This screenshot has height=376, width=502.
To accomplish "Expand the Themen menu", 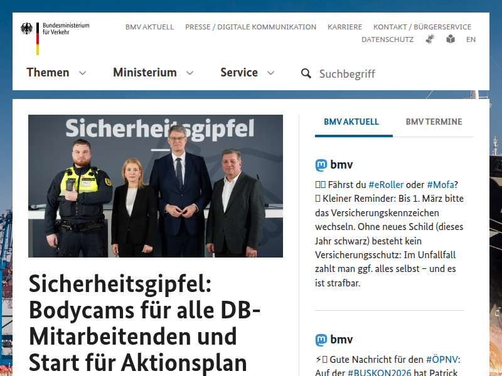I will coord(56,73).
